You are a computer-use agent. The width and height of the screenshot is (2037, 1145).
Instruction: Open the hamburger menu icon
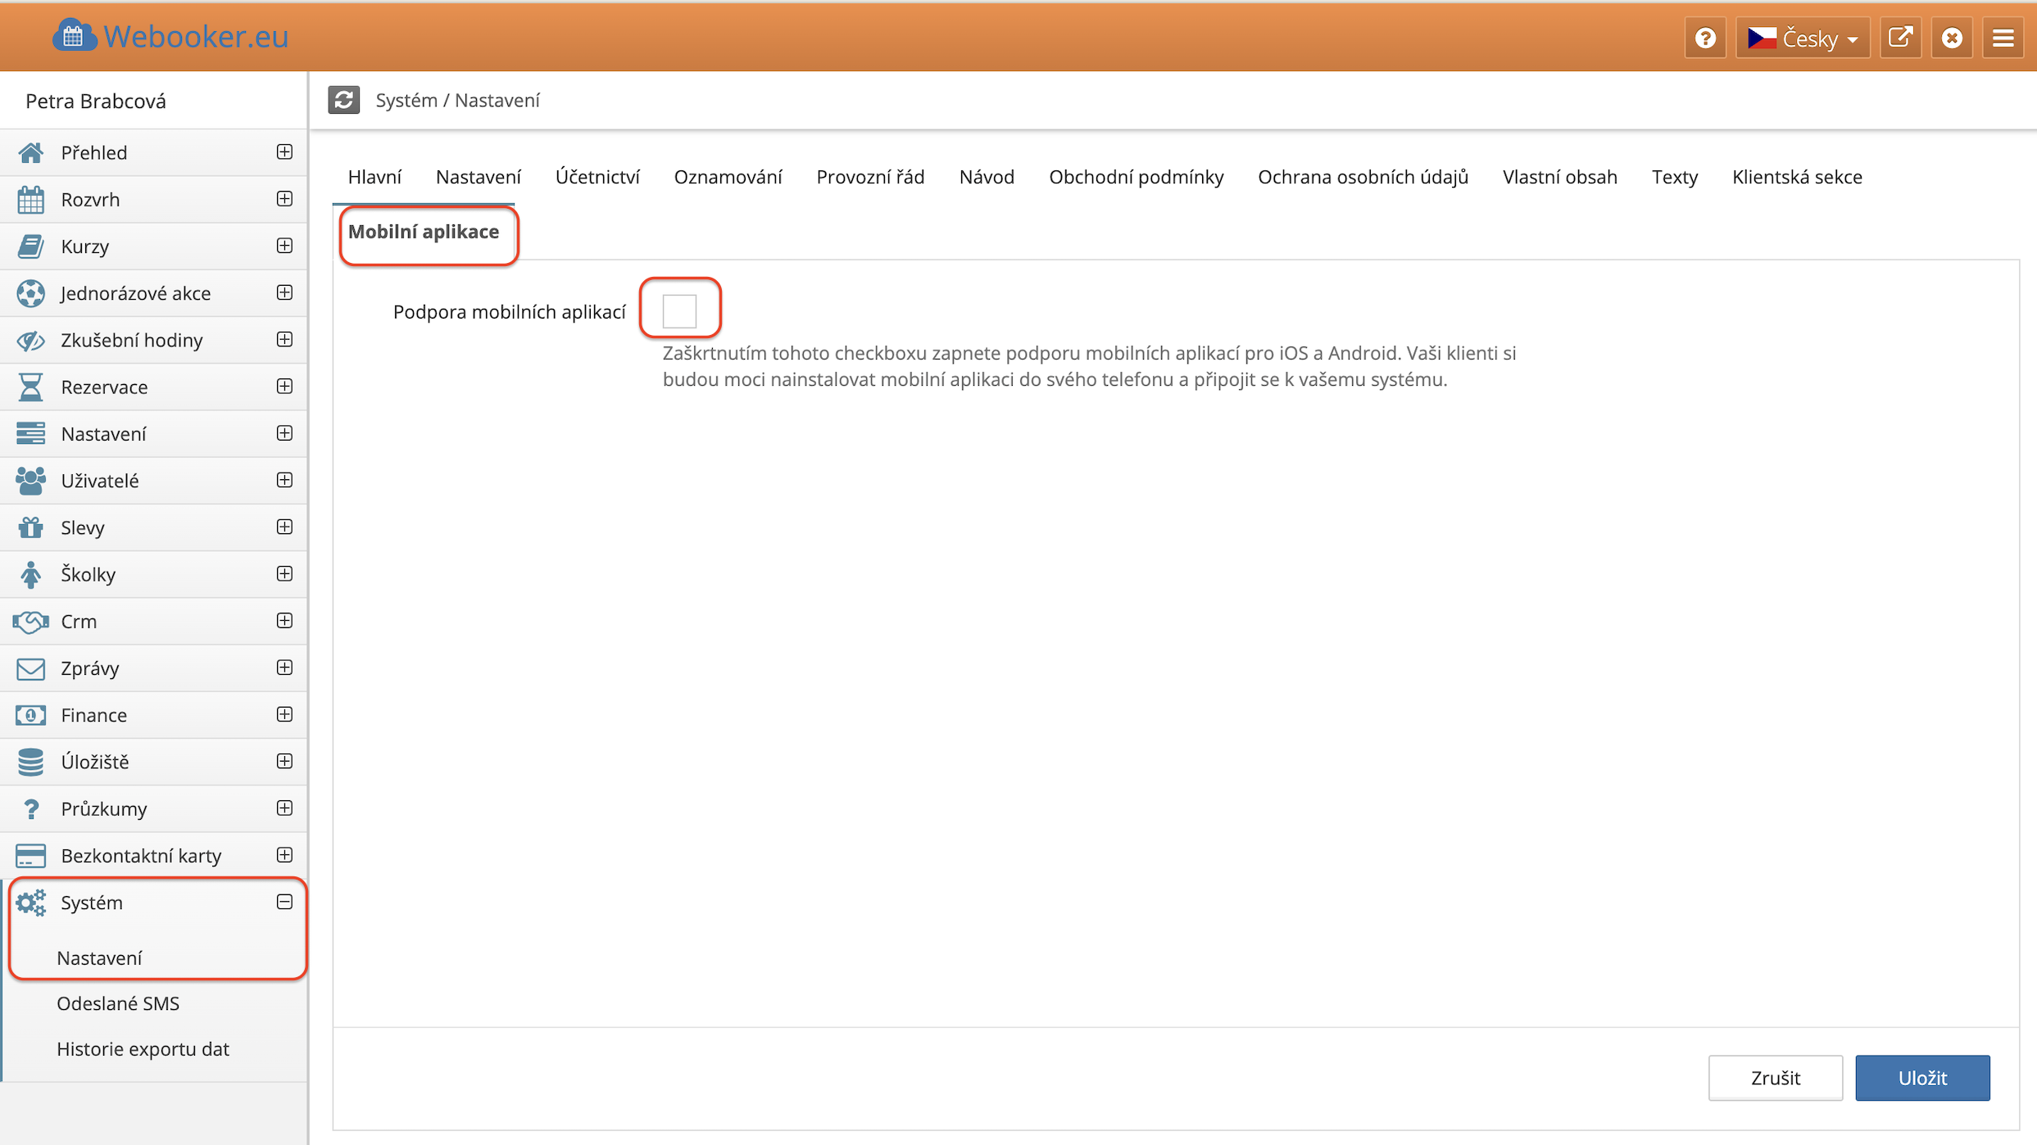tap(2003, 38)
